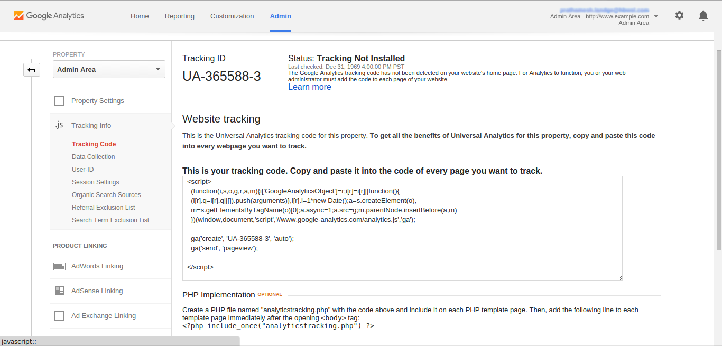Viewport: 722px width, 346px height.
Task: Click the PHP Implementation heading
Action: 219,295
